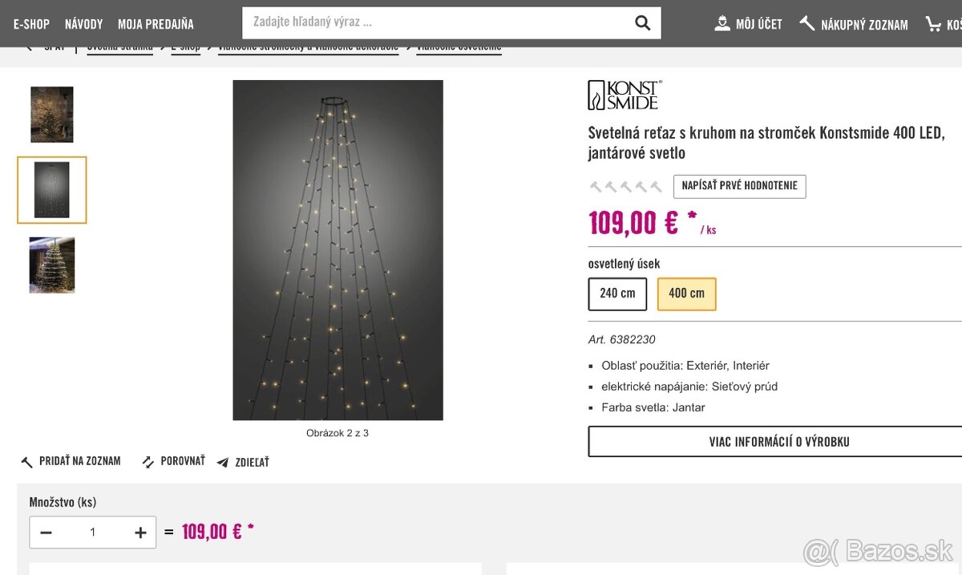Decrease quantity with minus button

pyautogui.click(x=46, y=532)
